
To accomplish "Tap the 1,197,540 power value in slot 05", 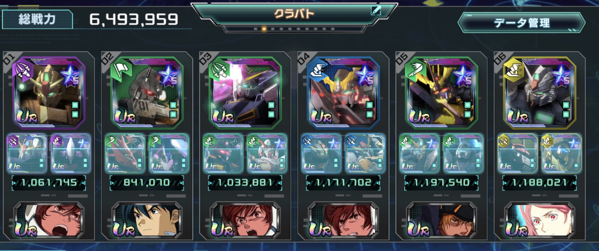I will click(x=441, y=183).
